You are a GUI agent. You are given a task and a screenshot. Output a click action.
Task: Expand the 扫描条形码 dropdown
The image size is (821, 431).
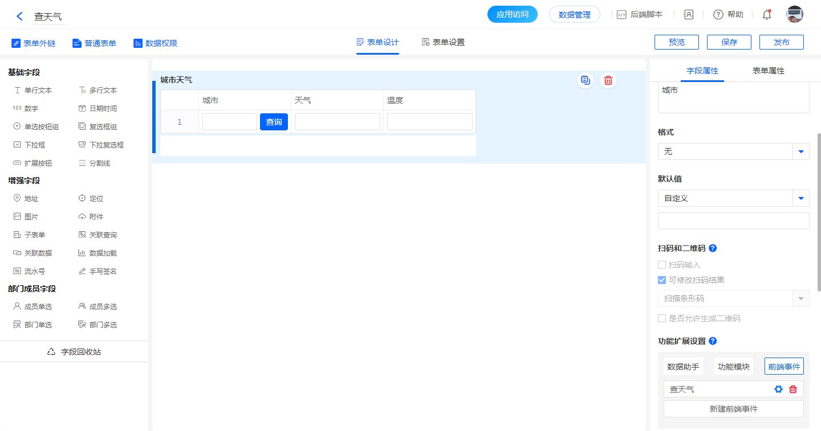click(x=800, y=298)
